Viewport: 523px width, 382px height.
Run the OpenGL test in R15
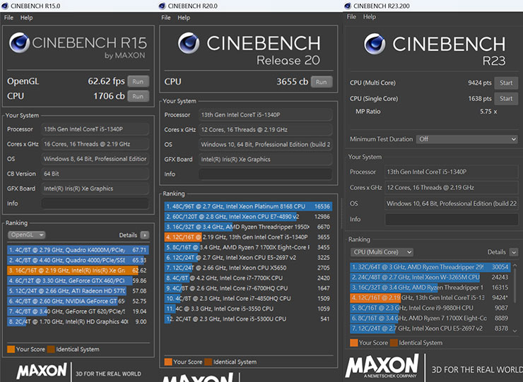pos(138,81)
